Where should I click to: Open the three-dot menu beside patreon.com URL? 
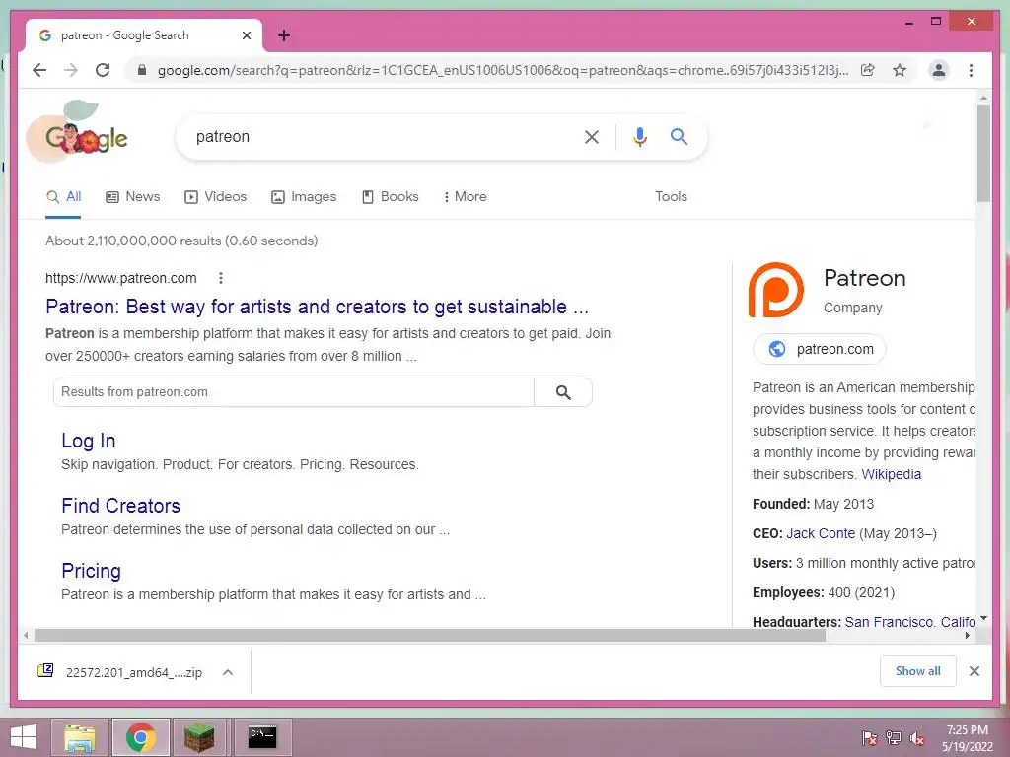220,278
